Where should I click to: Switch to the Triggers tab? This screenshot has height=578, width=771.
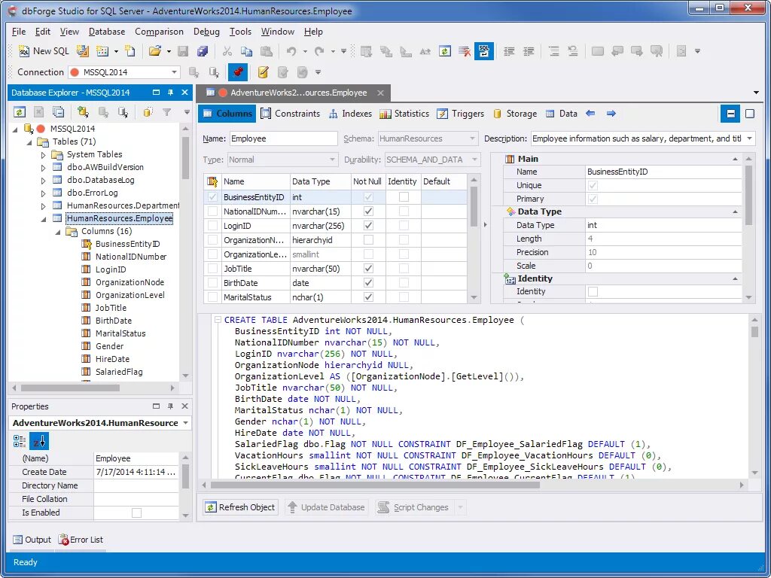pyautogui.click(x=461, y=114)
